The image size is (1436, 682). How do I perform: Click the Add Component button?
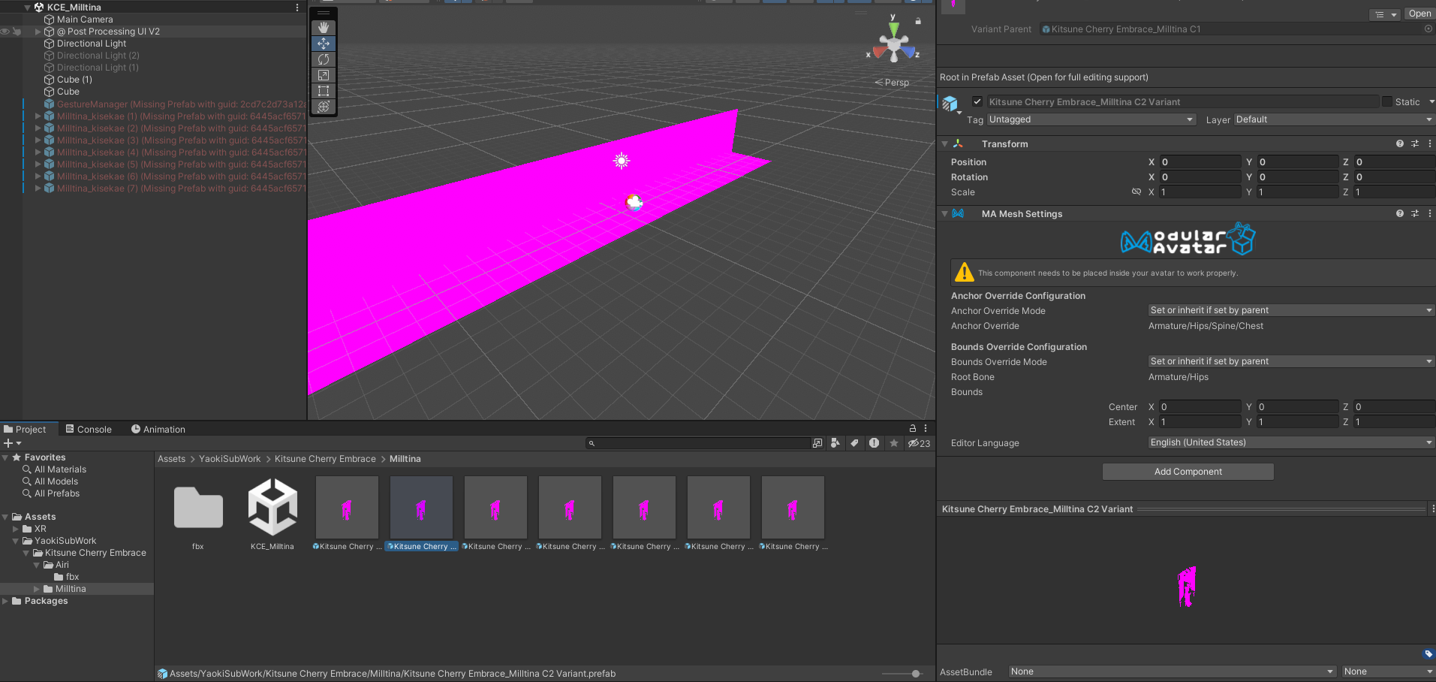(x=1188, y=472)
